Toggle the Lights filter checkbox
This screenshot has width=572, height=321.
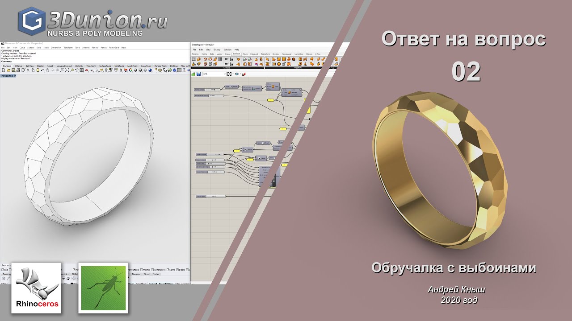[168, 270]
